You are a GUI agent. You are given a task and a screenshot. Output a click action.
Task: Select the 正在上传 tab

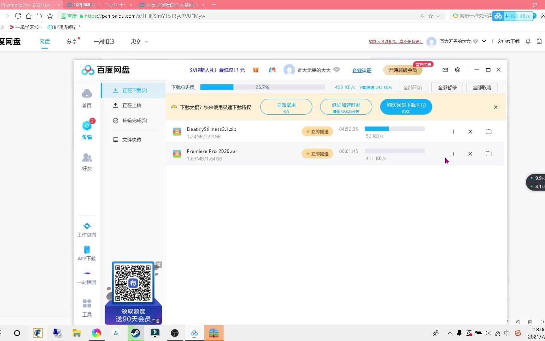(133, 105)
